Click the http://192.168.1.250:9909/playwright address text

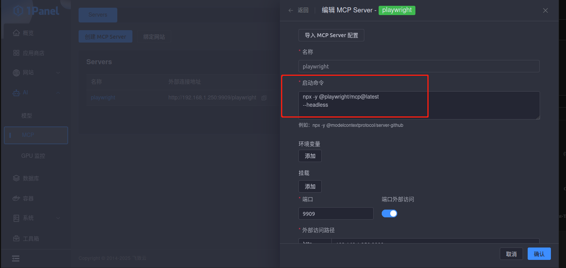point(212,98)
